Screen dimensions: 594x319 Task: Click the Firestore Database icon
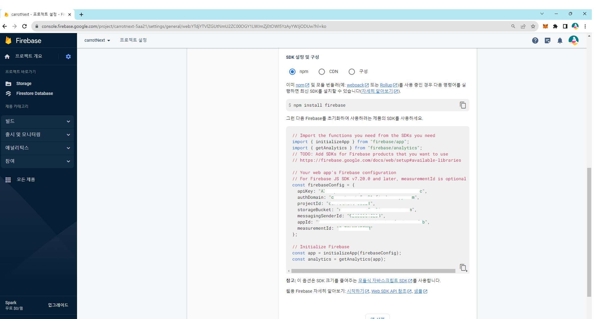click(x=8, y=93)
